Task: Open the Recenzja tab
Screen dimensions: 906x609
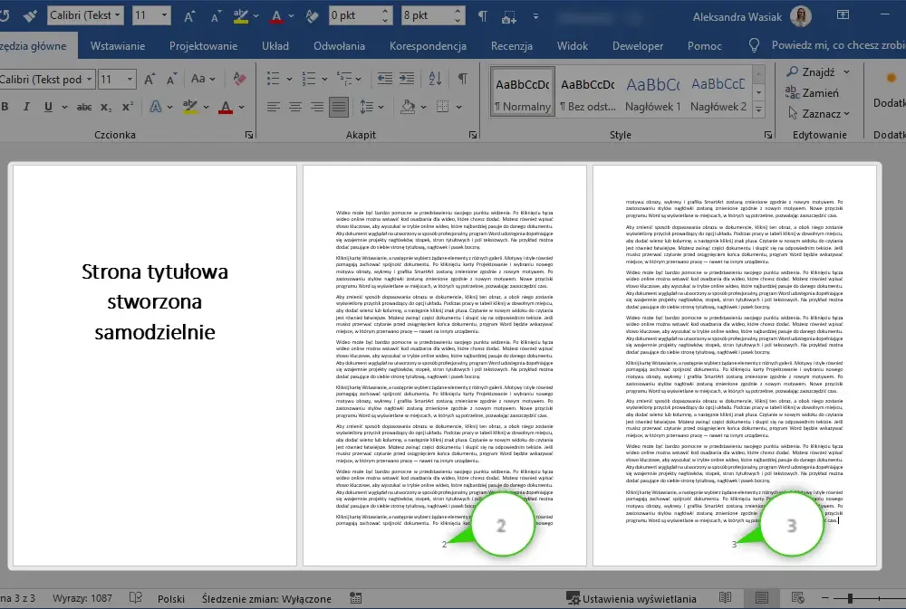Action: 511,46
